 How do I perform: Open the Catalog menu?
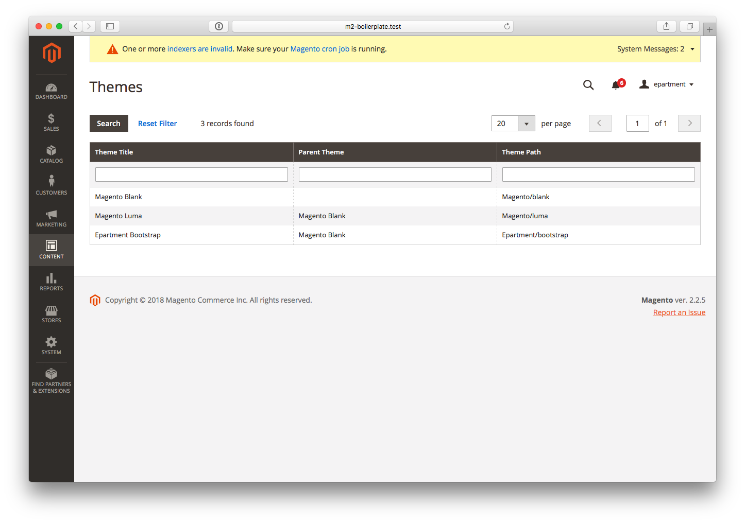click(x=52, y=154)
